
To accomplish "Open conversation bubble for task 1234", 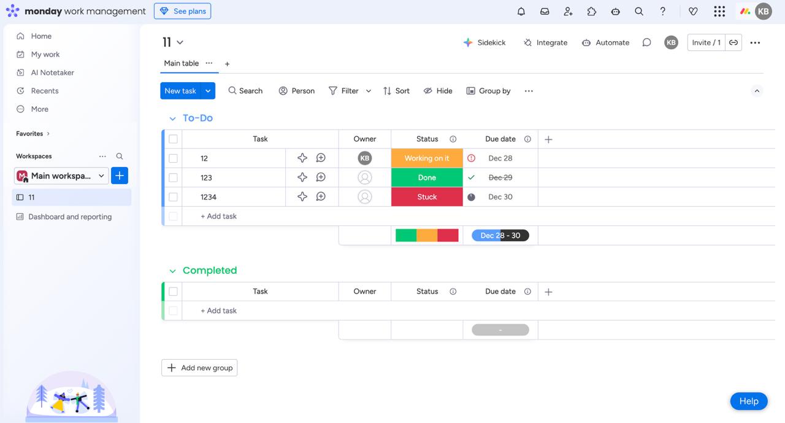I will [x=321, y=196].
